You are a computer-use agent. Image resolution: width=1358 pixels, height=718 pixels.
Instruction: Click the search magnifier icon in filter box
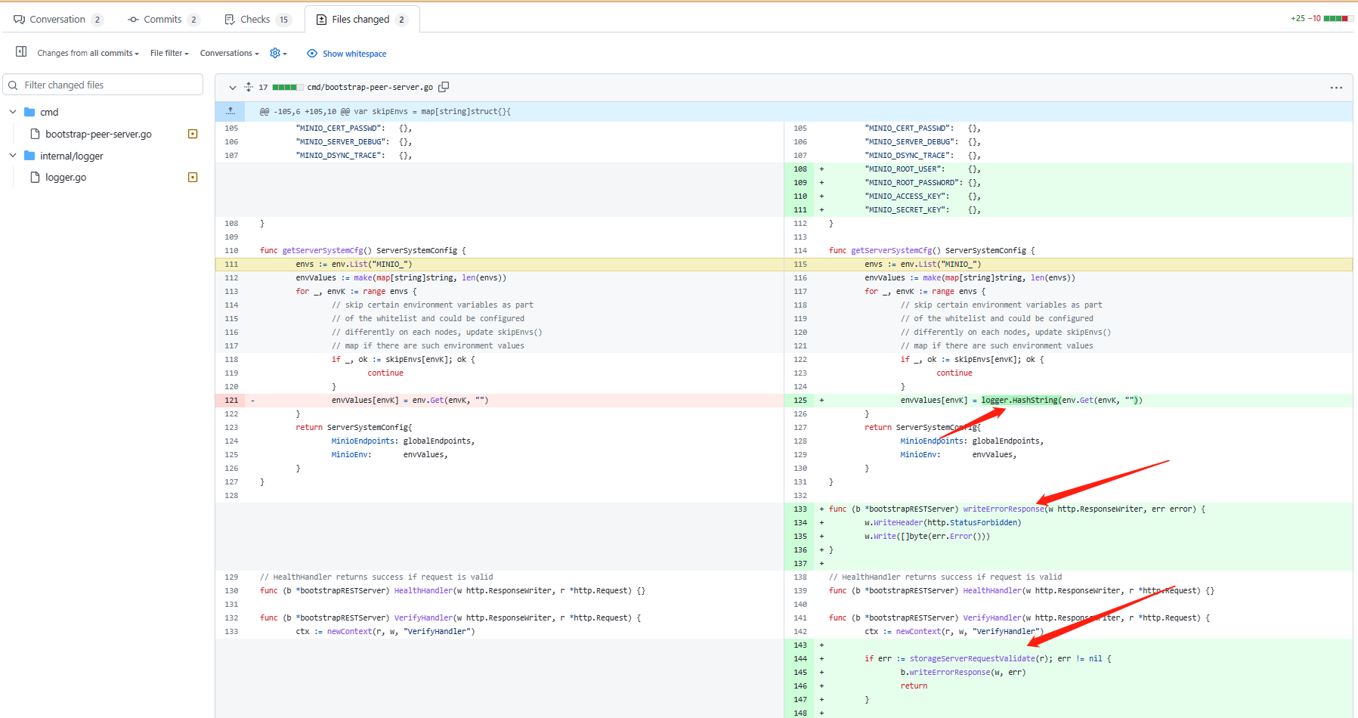coord(13,85)
